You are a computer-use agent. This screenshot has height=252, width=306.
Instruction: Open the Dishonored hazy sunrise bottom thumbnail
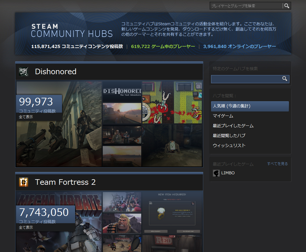click(x=122, y=156)
